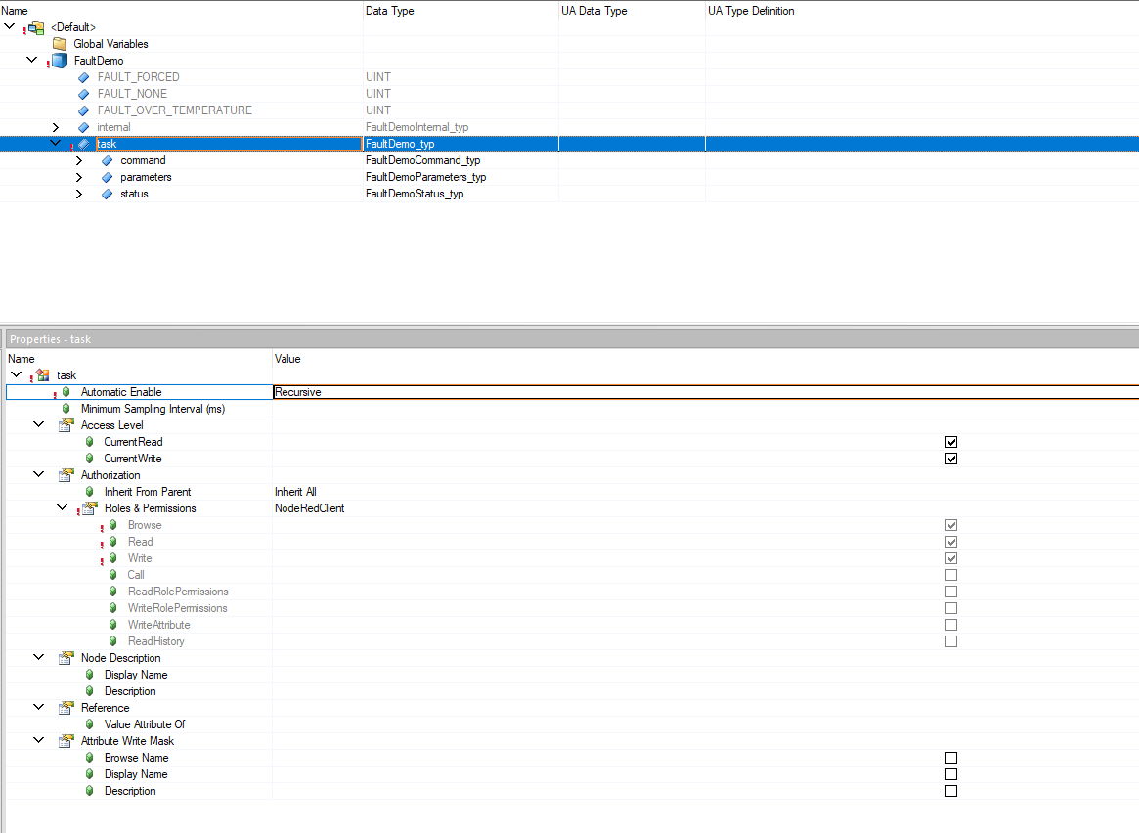Click the task properties root icon
The image size is (1139, 833).
pos(43,375)
